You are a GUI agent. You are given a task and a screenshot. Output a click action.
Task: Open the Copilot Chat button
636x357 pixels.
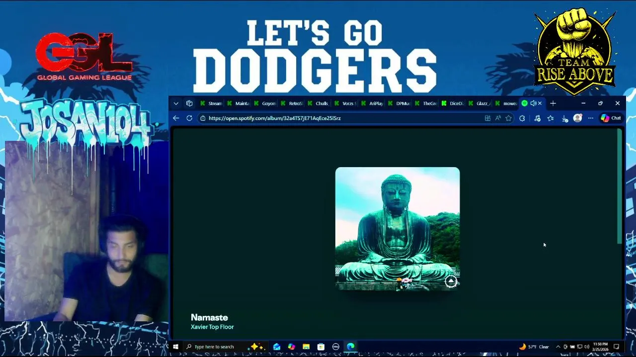tap(611, 118)
